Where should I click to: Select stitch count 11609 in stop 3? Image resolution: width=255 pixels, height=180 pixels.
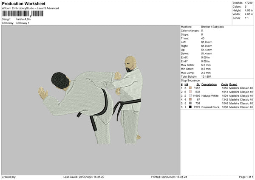click(196, 96)
